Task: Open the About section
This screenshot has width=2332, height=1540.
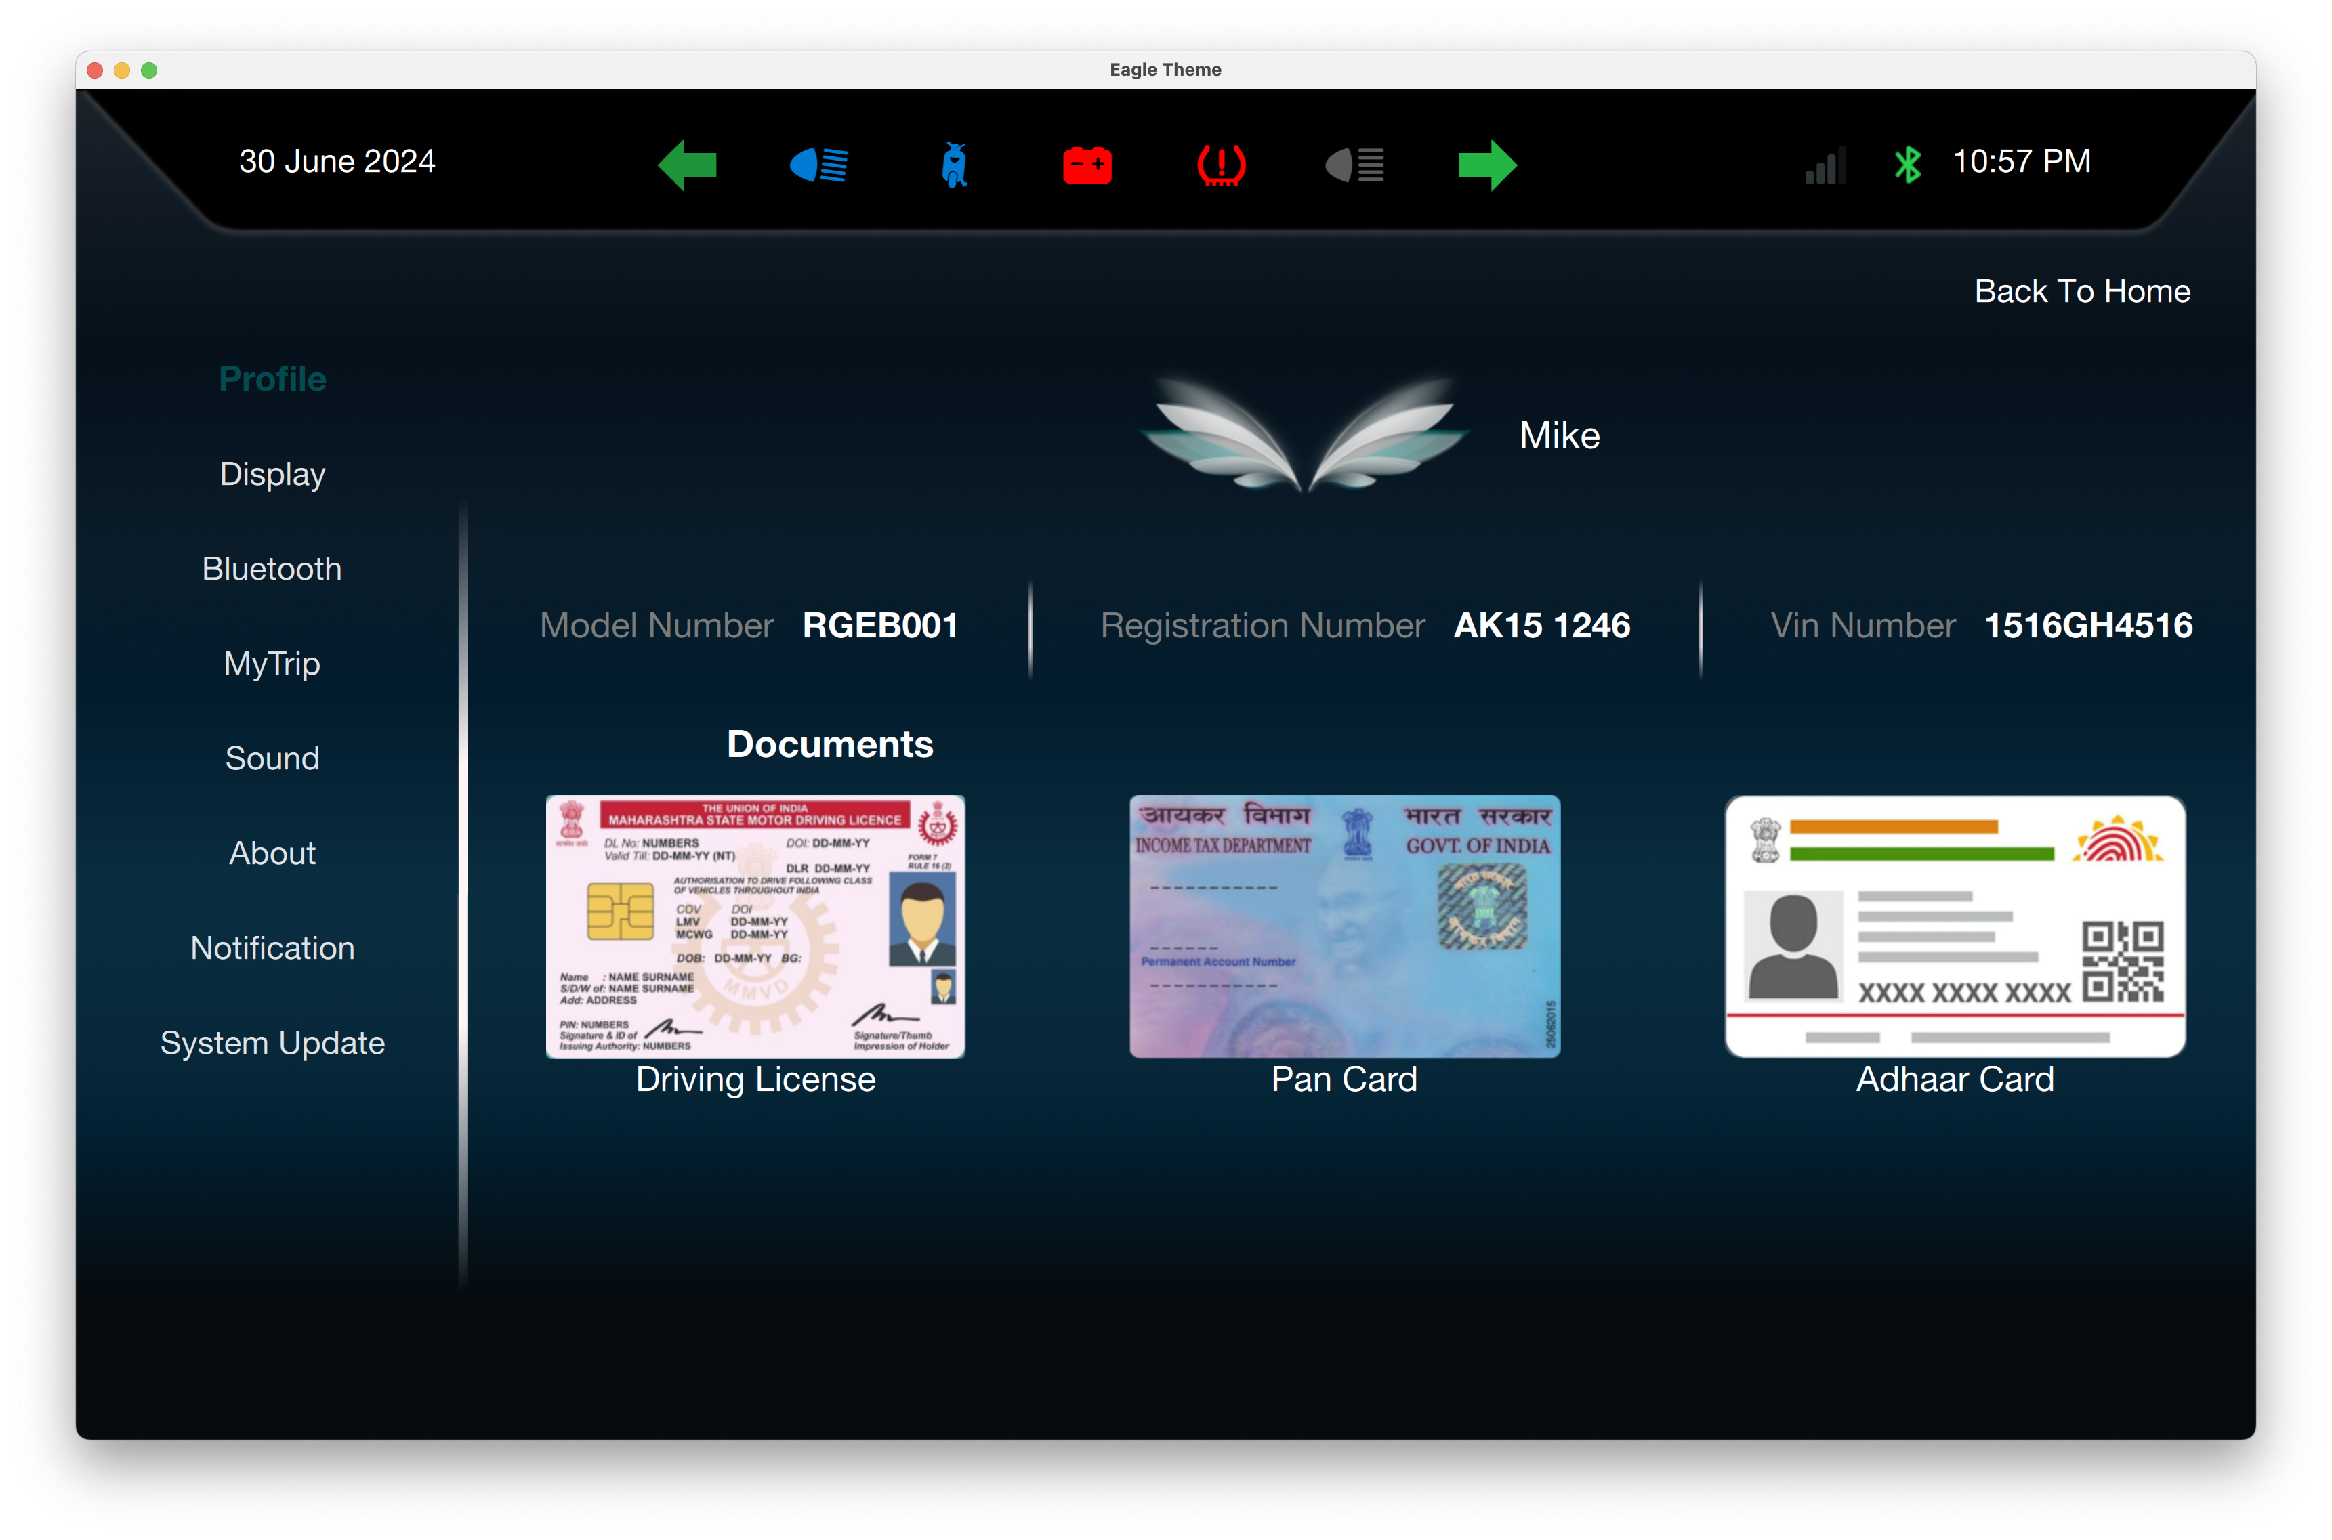Action: 272,853
